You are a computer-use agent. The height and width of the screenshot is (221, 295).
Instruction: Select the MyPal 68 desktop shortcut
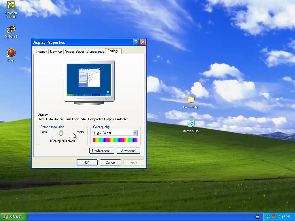pos(11,31)
